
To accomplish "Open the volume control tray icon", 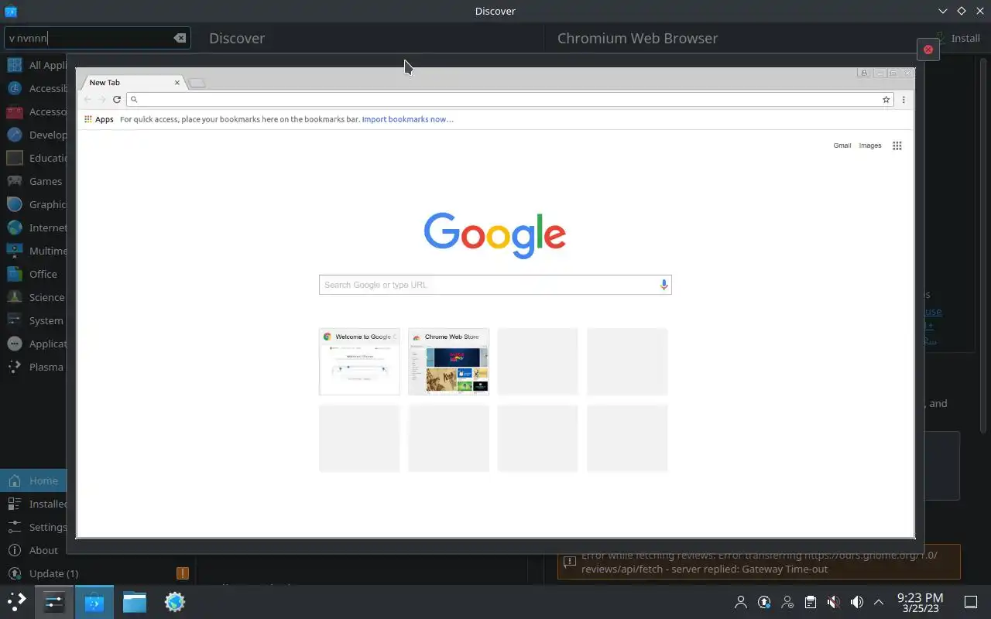I will 857,602.
